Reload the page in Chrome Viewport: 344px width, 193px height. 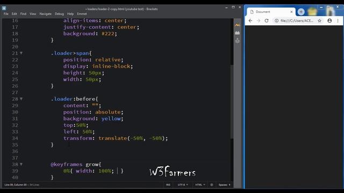click(x=267, y=20)
